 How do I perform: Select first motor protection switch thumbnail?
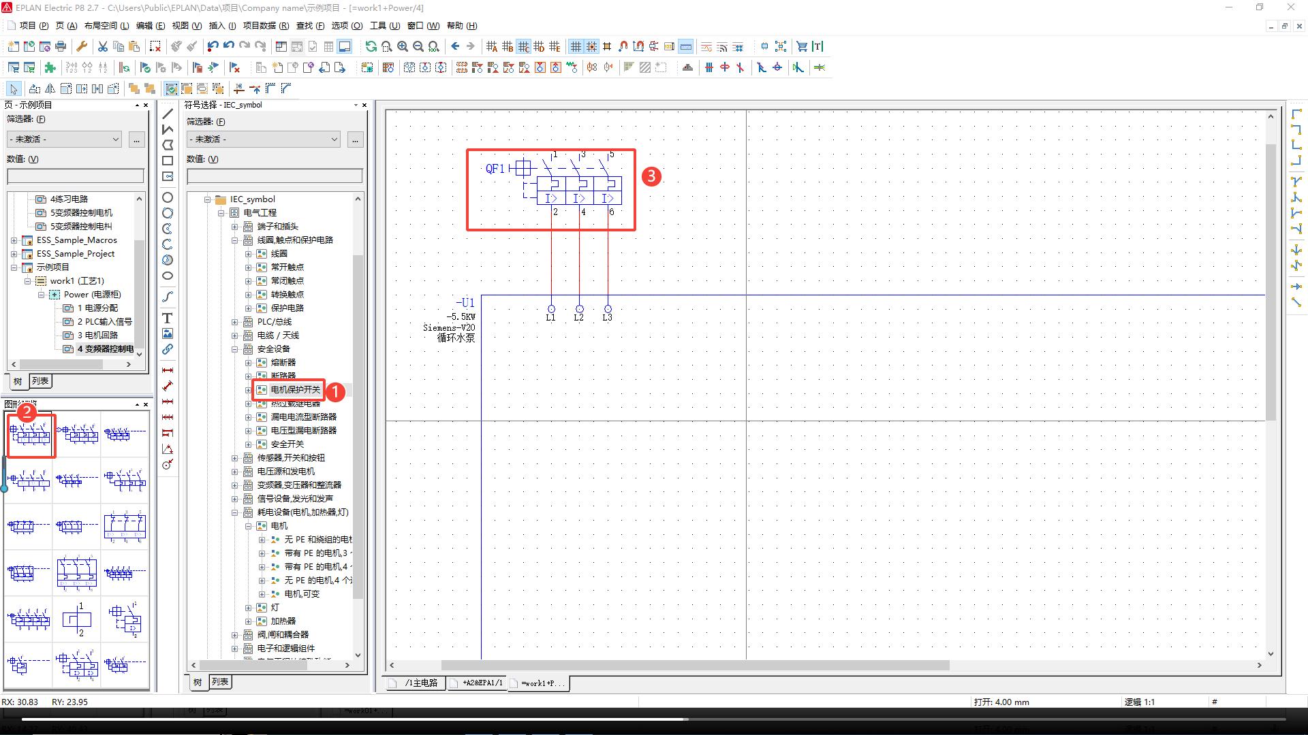(x=30, y=434)
